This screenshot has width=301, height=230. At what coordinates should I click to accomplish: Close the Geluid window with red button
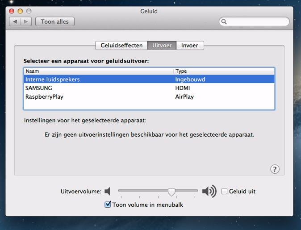(12, 11)
